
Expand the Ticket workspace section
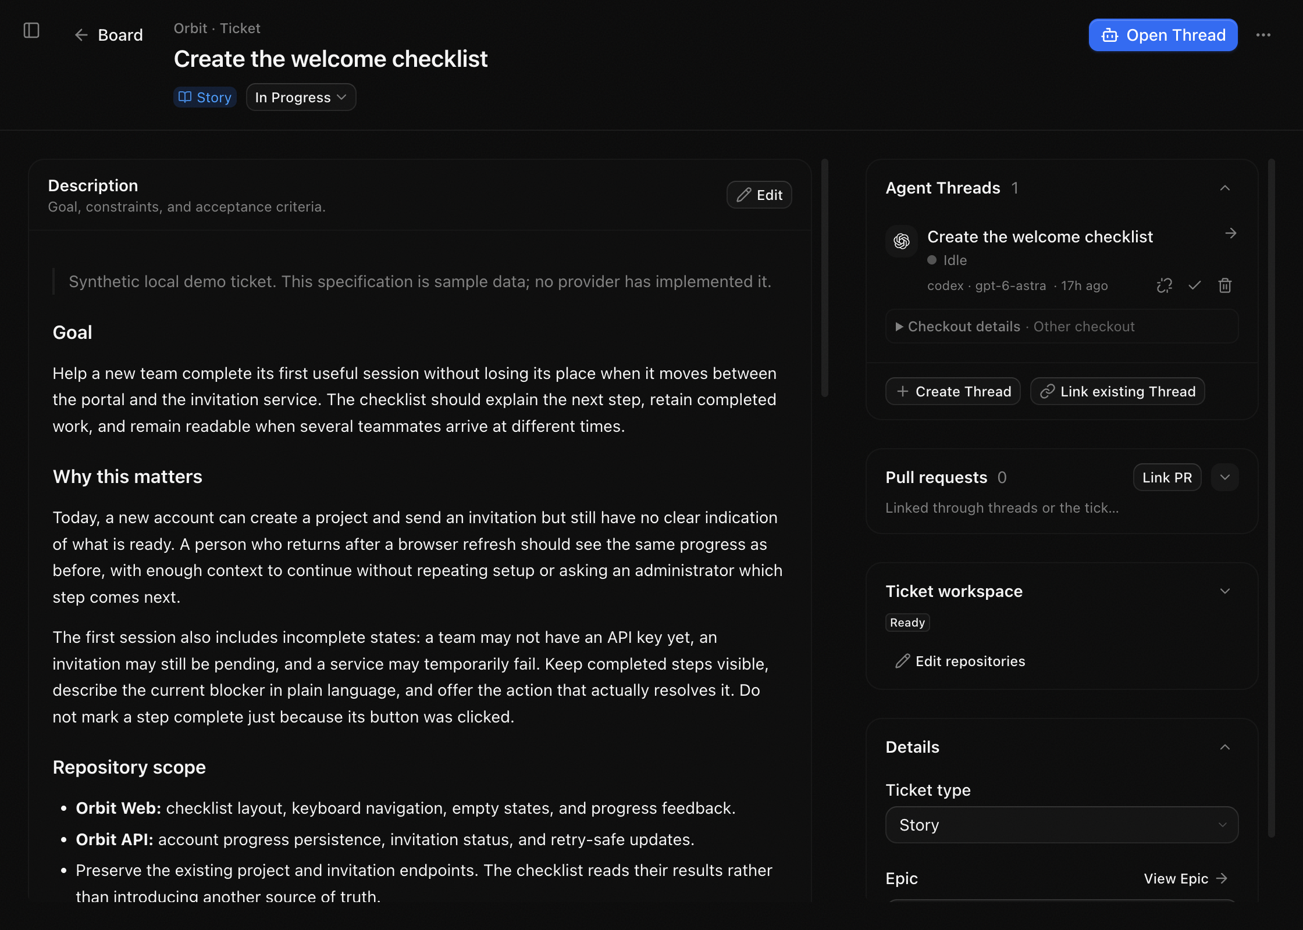[1225, 591]
